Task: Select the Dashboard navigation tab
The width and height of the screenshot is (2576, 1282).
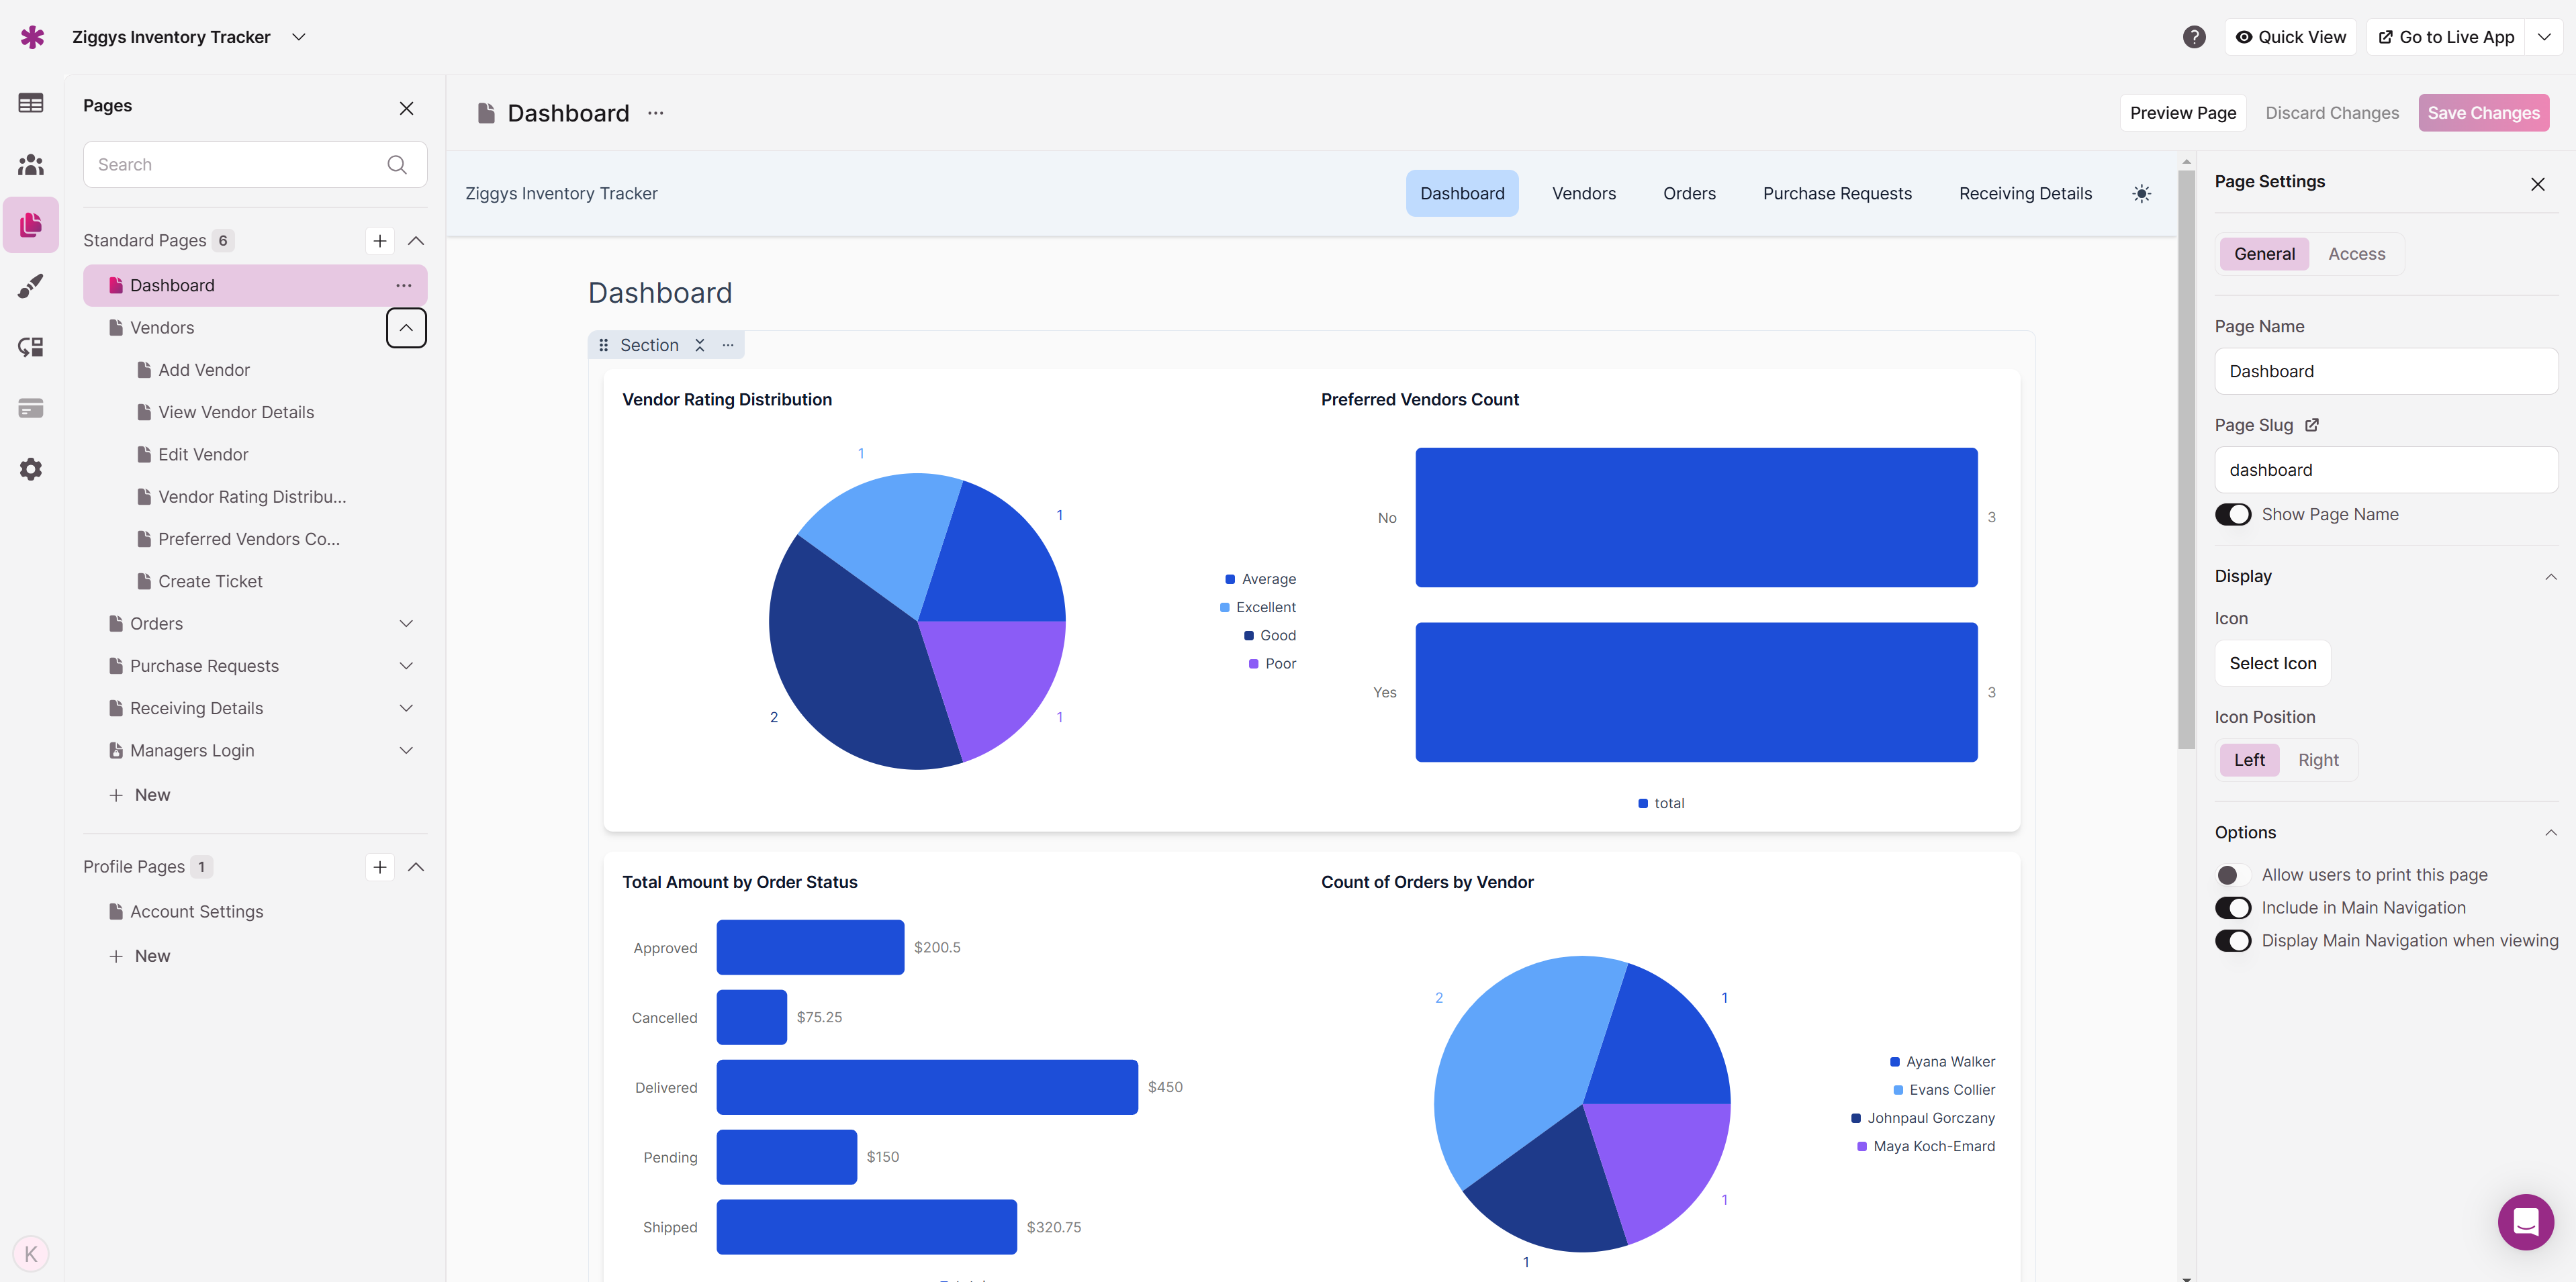Action: [1462, 194]
